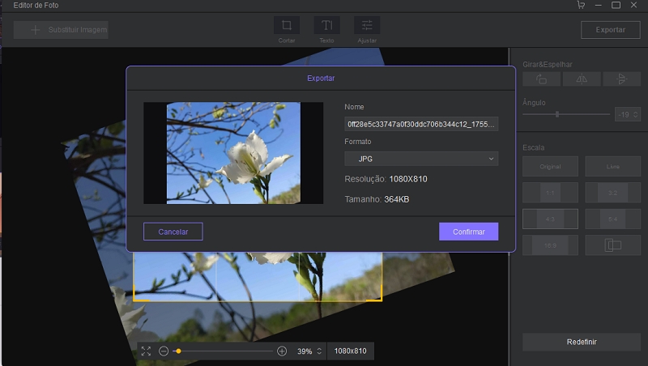
Task: Select the Texto tool
Action: tap(326, 25)
